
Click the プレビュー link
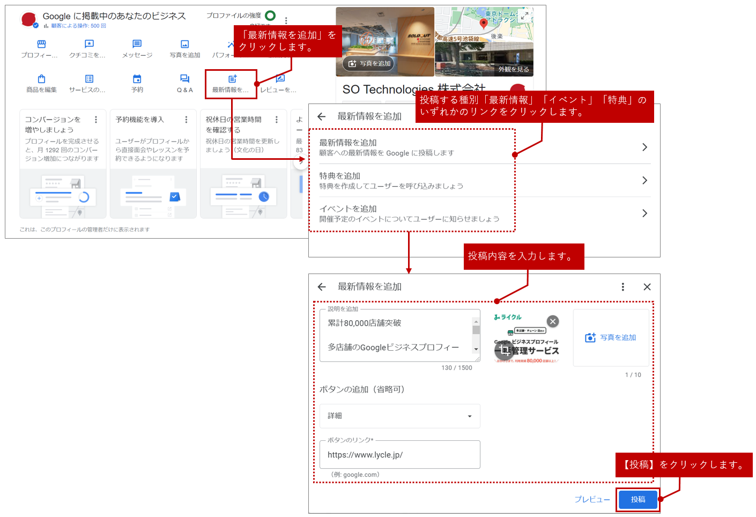pyautogui.click(x=592, y=499)
